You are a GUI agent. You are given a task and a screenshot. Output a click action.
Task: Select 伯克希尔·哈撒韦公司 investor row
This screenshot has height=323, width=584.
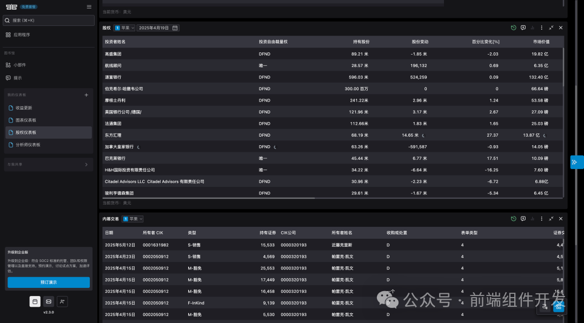[333, 89]
